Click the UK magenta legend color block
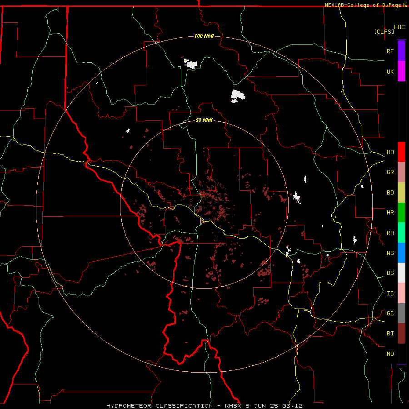Screen dimensions: 409x409 point(401,71)
